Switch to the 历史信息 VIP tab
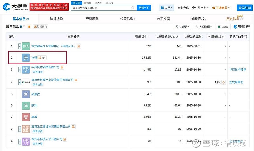Image resolution: width=254 pixels, height=151 pixels. tap(234, 19)
